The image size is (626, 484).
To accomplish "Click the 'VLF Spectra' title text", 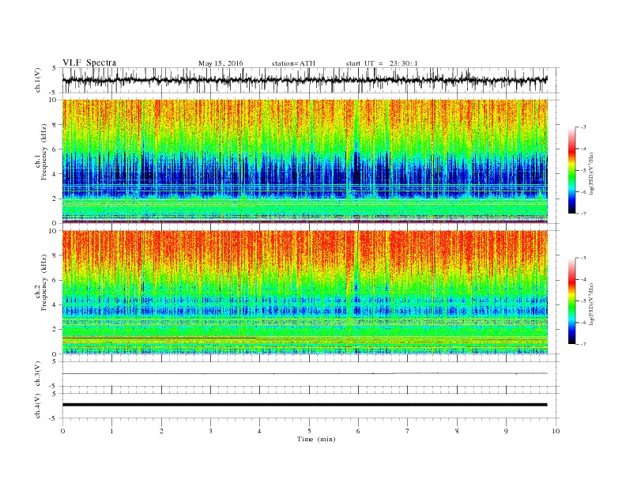I will 89,62.
